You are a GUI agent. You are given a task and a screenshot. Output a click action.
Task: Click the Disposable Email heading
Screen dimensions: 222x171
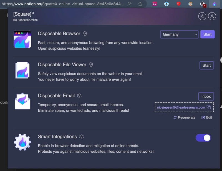pyautogui.click(x=56, y=95)
